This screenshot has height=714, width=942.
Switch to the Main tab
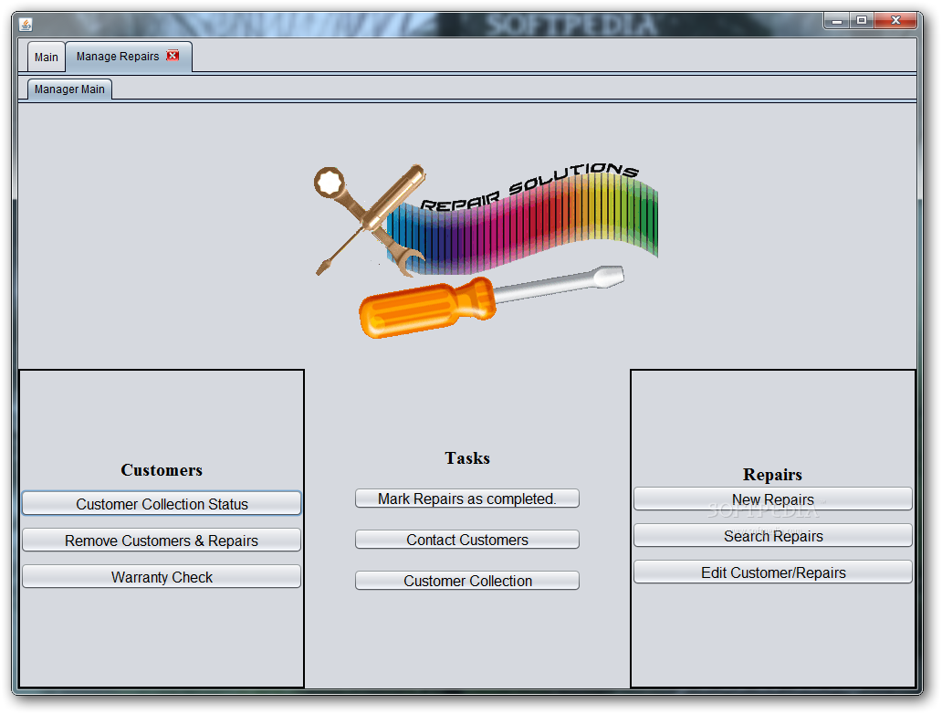pyautogui.click(x=47, y=58)
